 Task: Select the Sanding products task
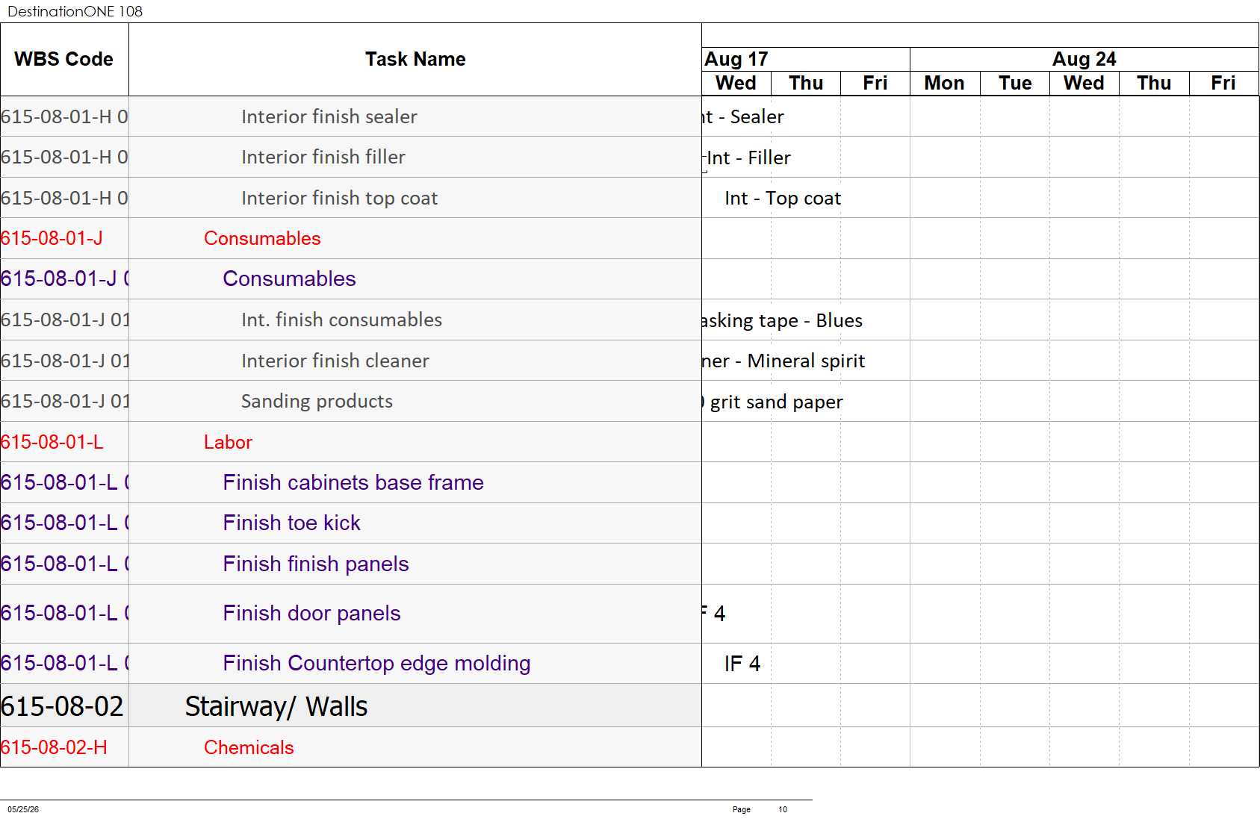coord(317,401)
